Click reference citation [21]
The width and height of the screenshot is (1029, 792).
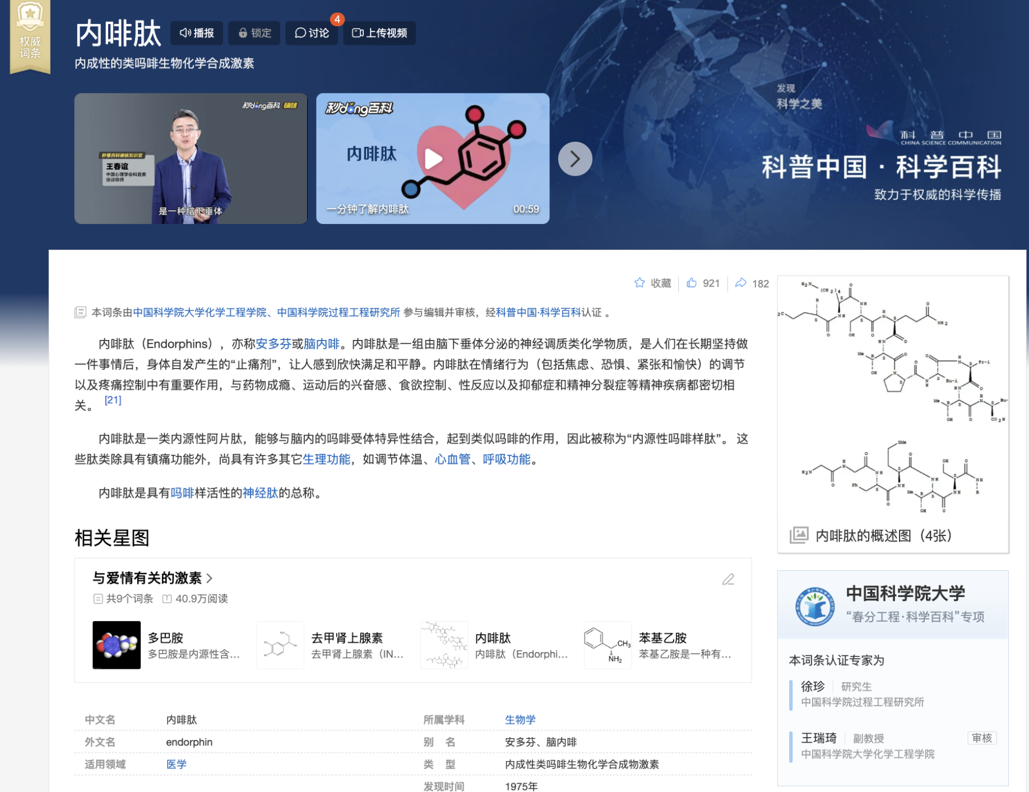point(113,400)
